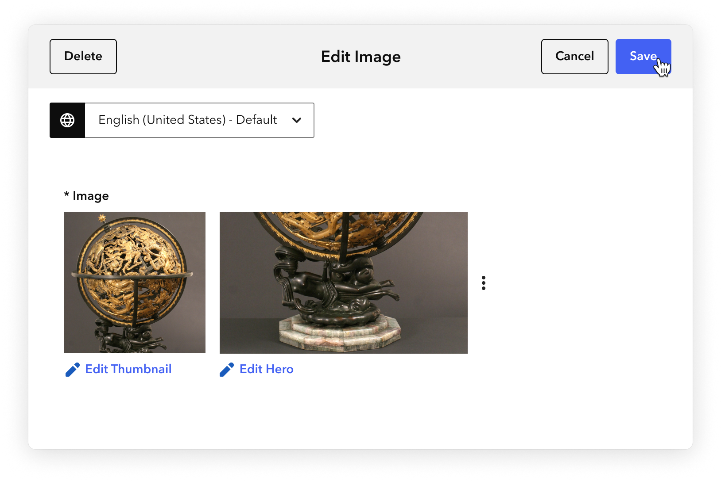Click the Delete button
The image size is (721, 481).
(x=83, y=57)
